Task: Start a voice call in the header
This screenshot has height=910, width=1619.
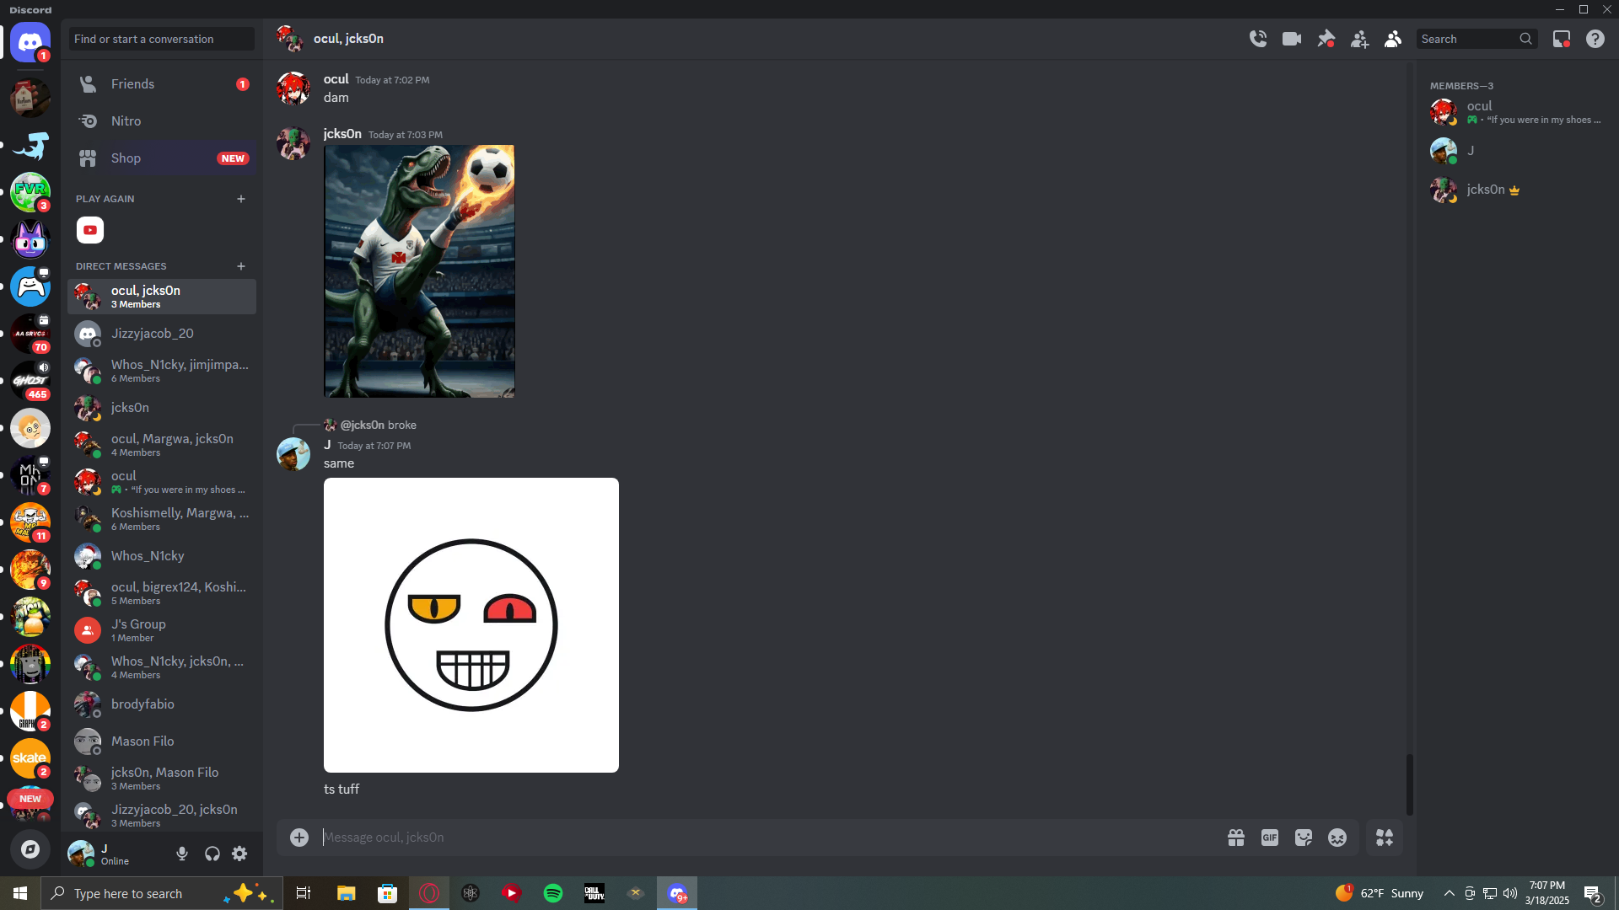Action: [1258, 39]
